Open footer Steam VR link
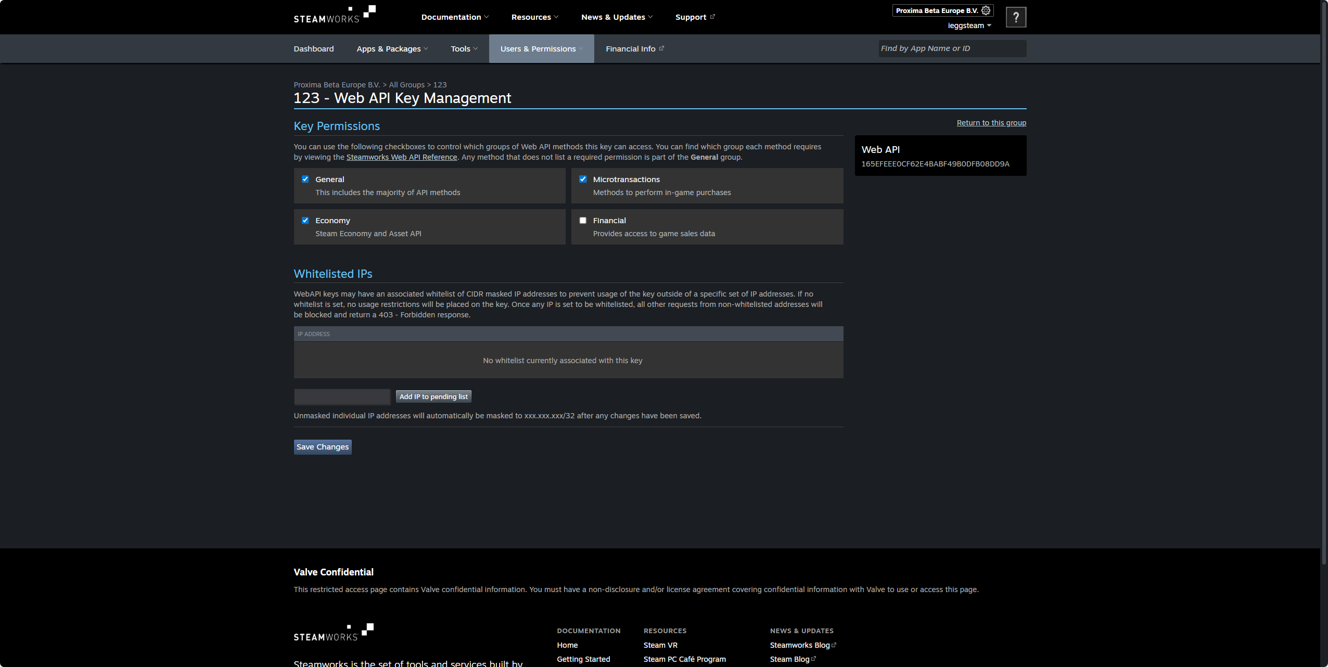Screen dimensions: 1328x667 [x=660, y=645]
